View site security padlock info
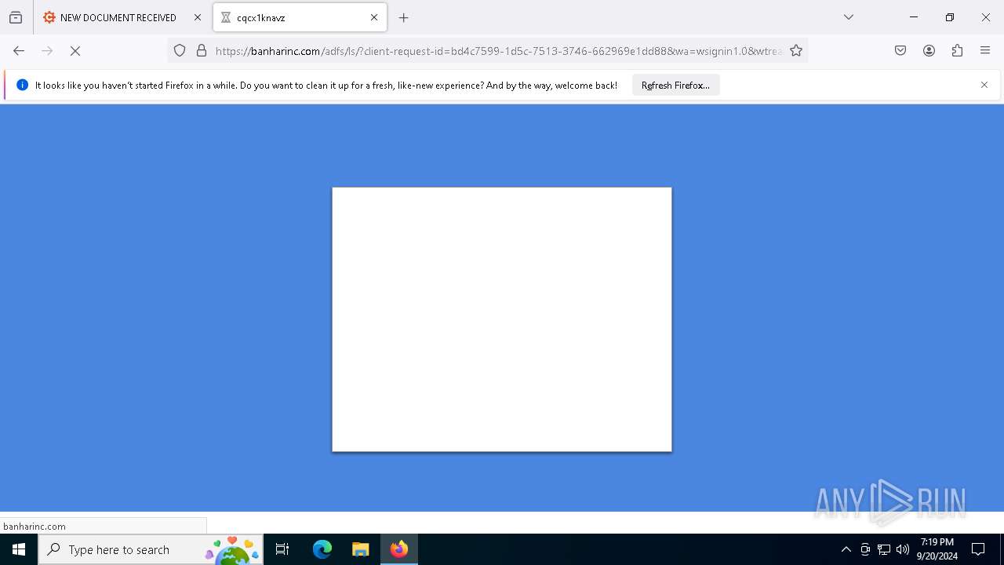The width and height of the screenshot is (1004, 565). (x=202, y=51)
